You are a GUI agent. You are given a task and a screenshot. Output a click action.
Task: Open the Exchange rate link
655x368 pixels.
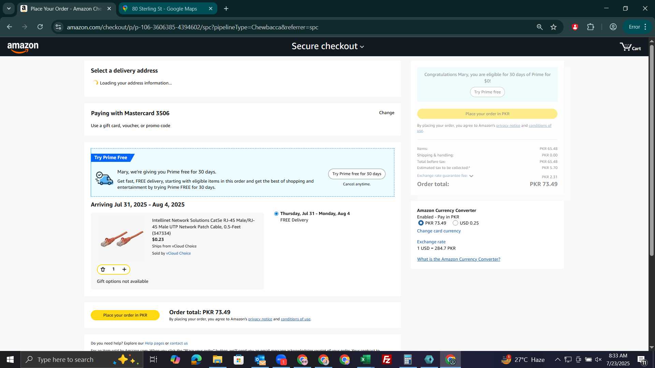[x=431, y=242]
